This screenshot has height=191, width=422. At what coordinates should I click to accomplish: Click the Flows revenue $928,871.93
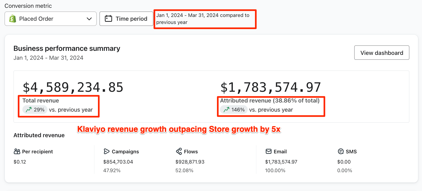click(x=190, y=162)
